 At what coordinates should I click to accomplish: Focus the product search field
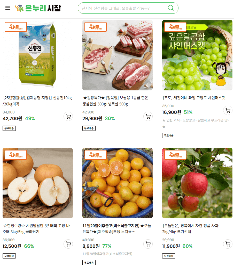(x=124, y=8)
